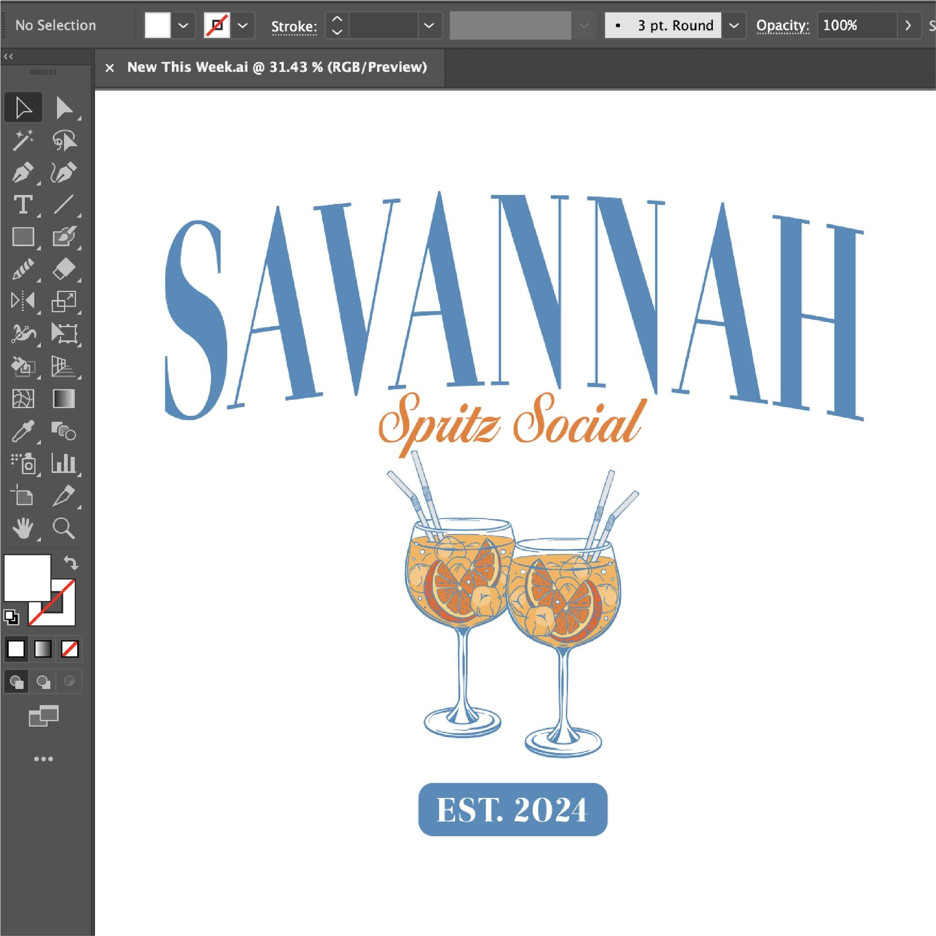Expand the Opacity arrow
This screenshot has height=936, width=936.
908,25
